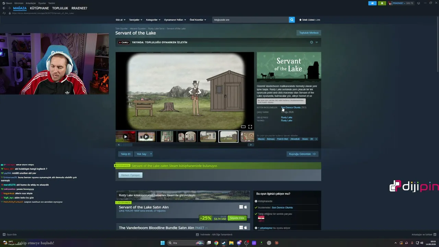Image resolution: width=439 pixels, height=247 pixels.
Task: Expand the Özel Kısımlar dropdown
Action: [x=198, y=20]
